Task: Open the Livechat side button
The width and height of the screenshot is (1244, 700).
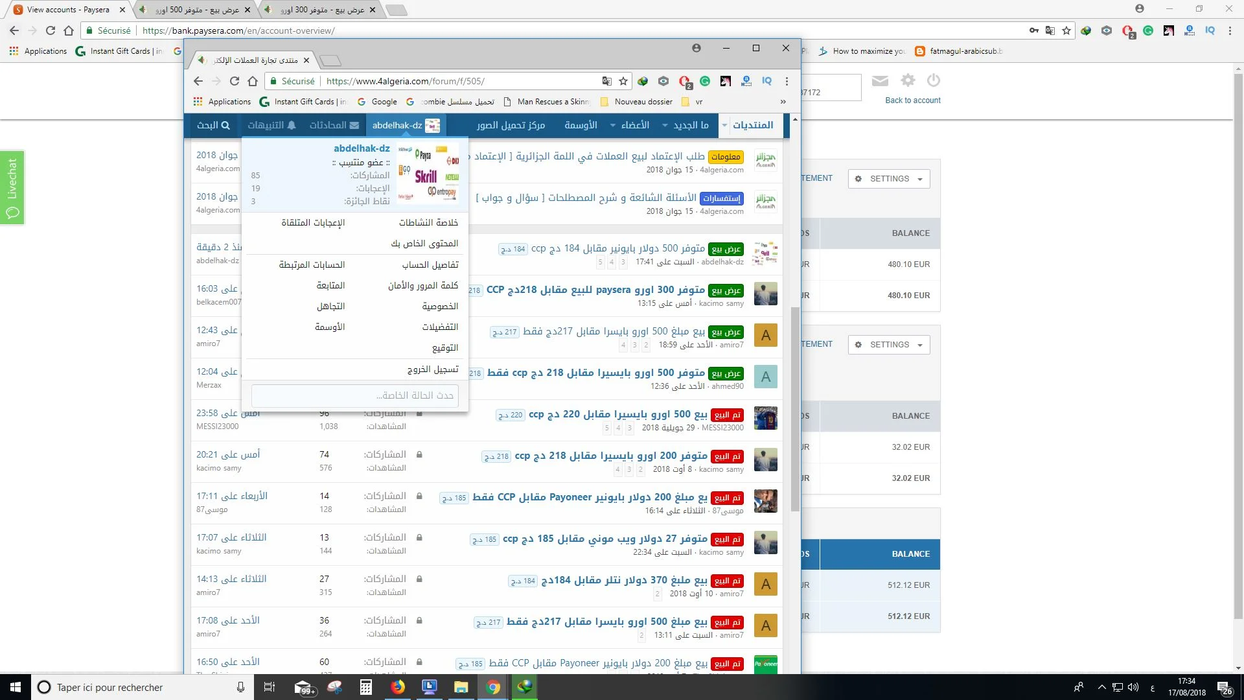Action: (12, 187)
